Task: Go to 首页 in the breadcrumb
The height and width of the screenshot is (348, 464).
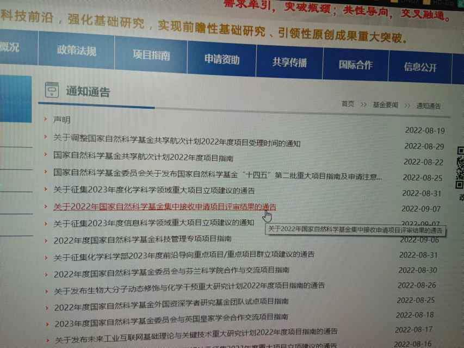Action: [348, 104]
